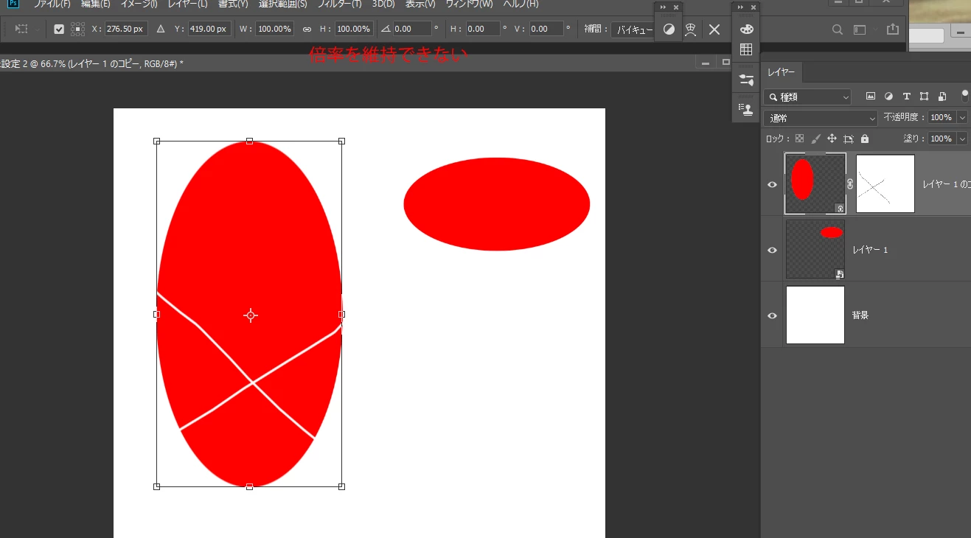
Task: Select the 背景 layer thumbnail
Action: pyautogui.click(x=815, y=315)
